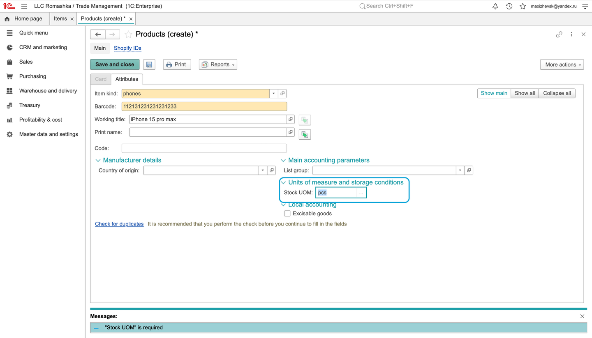Close the Items tab
Image resolution: width=592 pixels, height=338 pixels.
(x=72, y=19)
